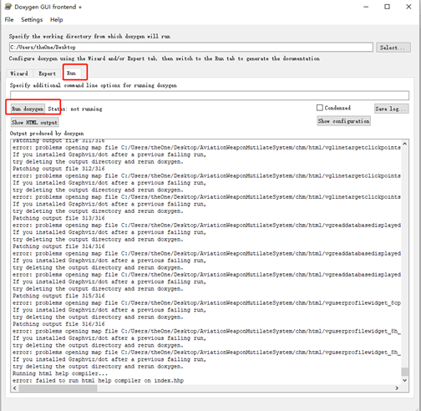
Task: Click Show configuration button
Action: click(343, 121)
